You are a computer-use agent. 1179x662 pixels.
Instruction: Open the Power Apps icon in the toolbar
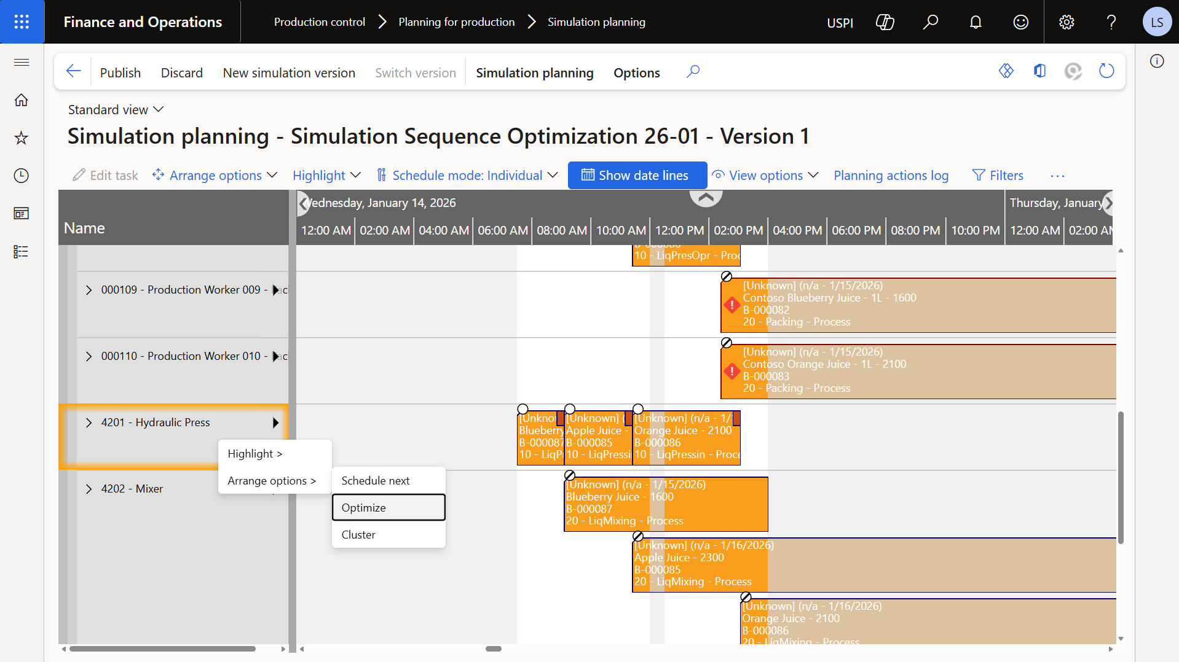click(x=1006, y=71)
